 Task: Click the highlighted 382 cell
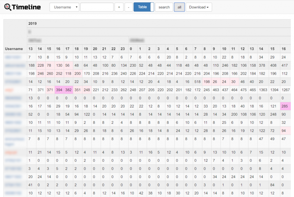point(68,90)
